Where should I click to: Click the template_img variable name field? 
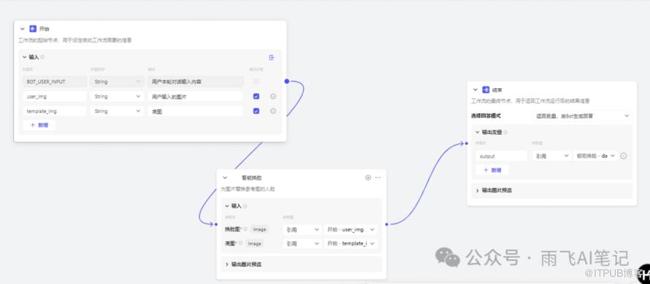click(x=54, y=111)
